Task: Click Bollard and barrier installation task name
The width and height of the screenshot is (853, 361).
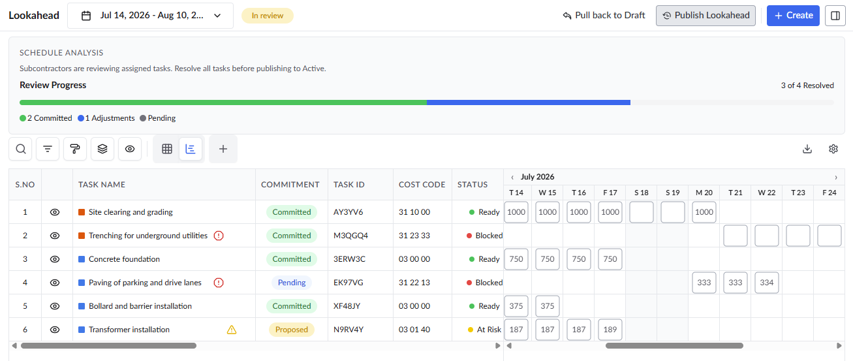Action: click(140, 306)
